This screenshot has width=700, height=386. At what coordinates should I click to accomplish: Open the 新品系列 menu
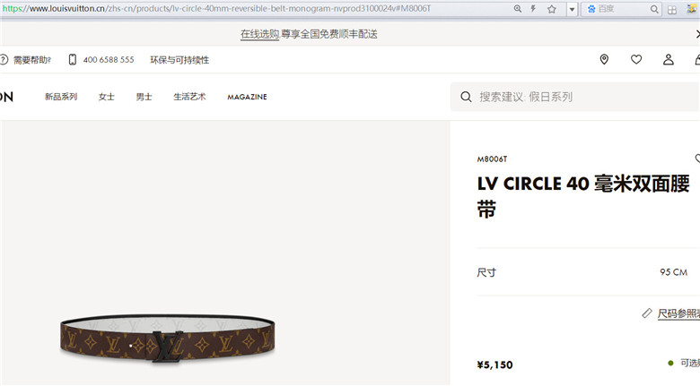61,97
